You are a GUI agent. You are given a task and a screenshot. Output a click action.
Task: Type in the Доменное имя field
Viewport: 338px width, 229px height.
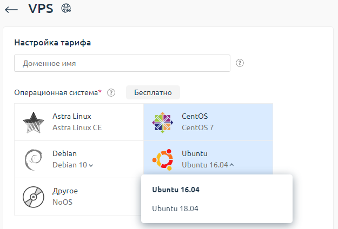pos(122,63)
